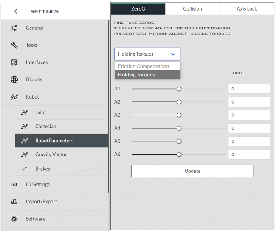Select the Interfaces chip icon
The height and width of the screenshot is (231, 276).
[14, 62]
